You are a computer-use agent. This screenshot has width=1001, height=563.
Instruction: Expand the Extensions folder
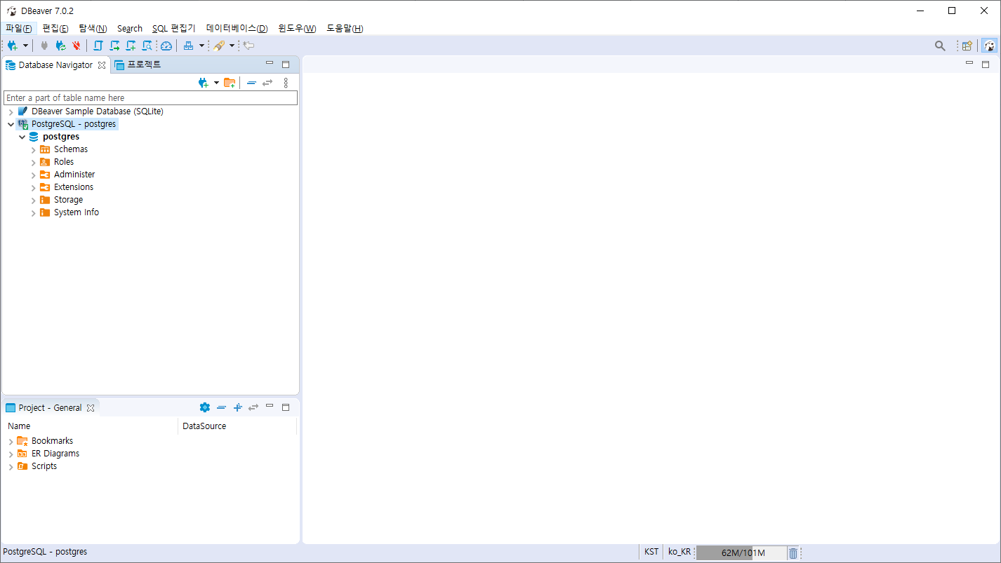pyautogui.click(x=33, y=188)
